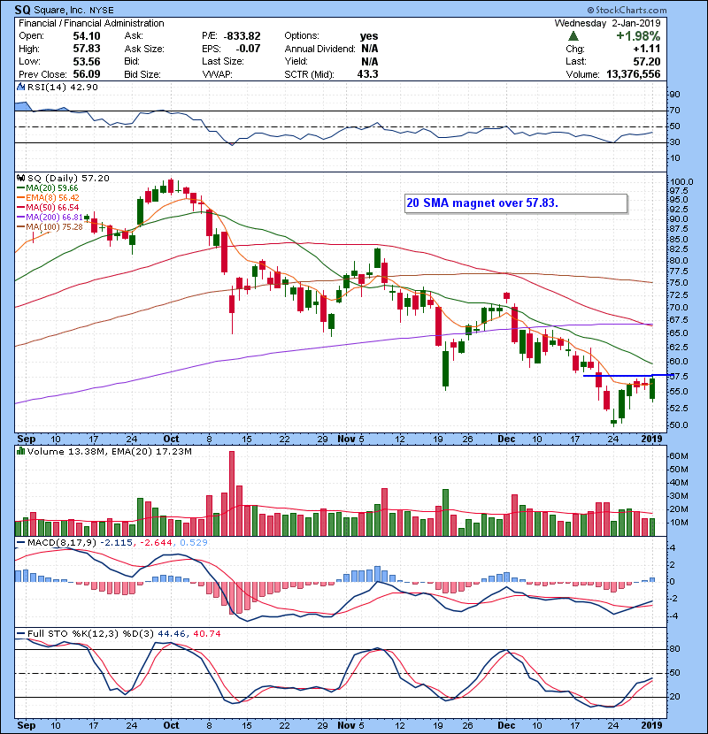Click the 'Sep' label on bottom axis
Image resolution: width=708 pixels, height=734 pixels.
coord(27,725)
